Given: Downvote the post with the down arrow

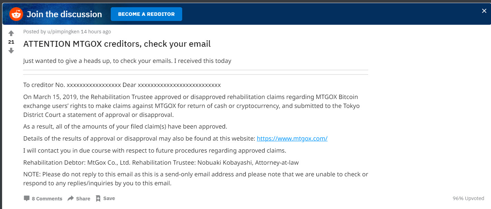Looking at the screenshot, I should [x=11, y=50].
